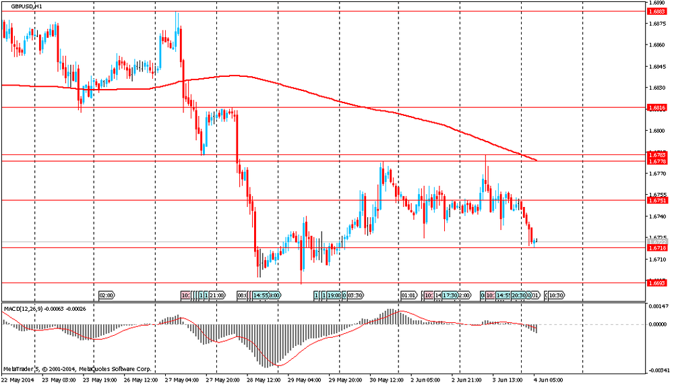Click the 1.6693 bottom price level label
The height and width of the screenshot is (387, 674).
tap(656, 283)
